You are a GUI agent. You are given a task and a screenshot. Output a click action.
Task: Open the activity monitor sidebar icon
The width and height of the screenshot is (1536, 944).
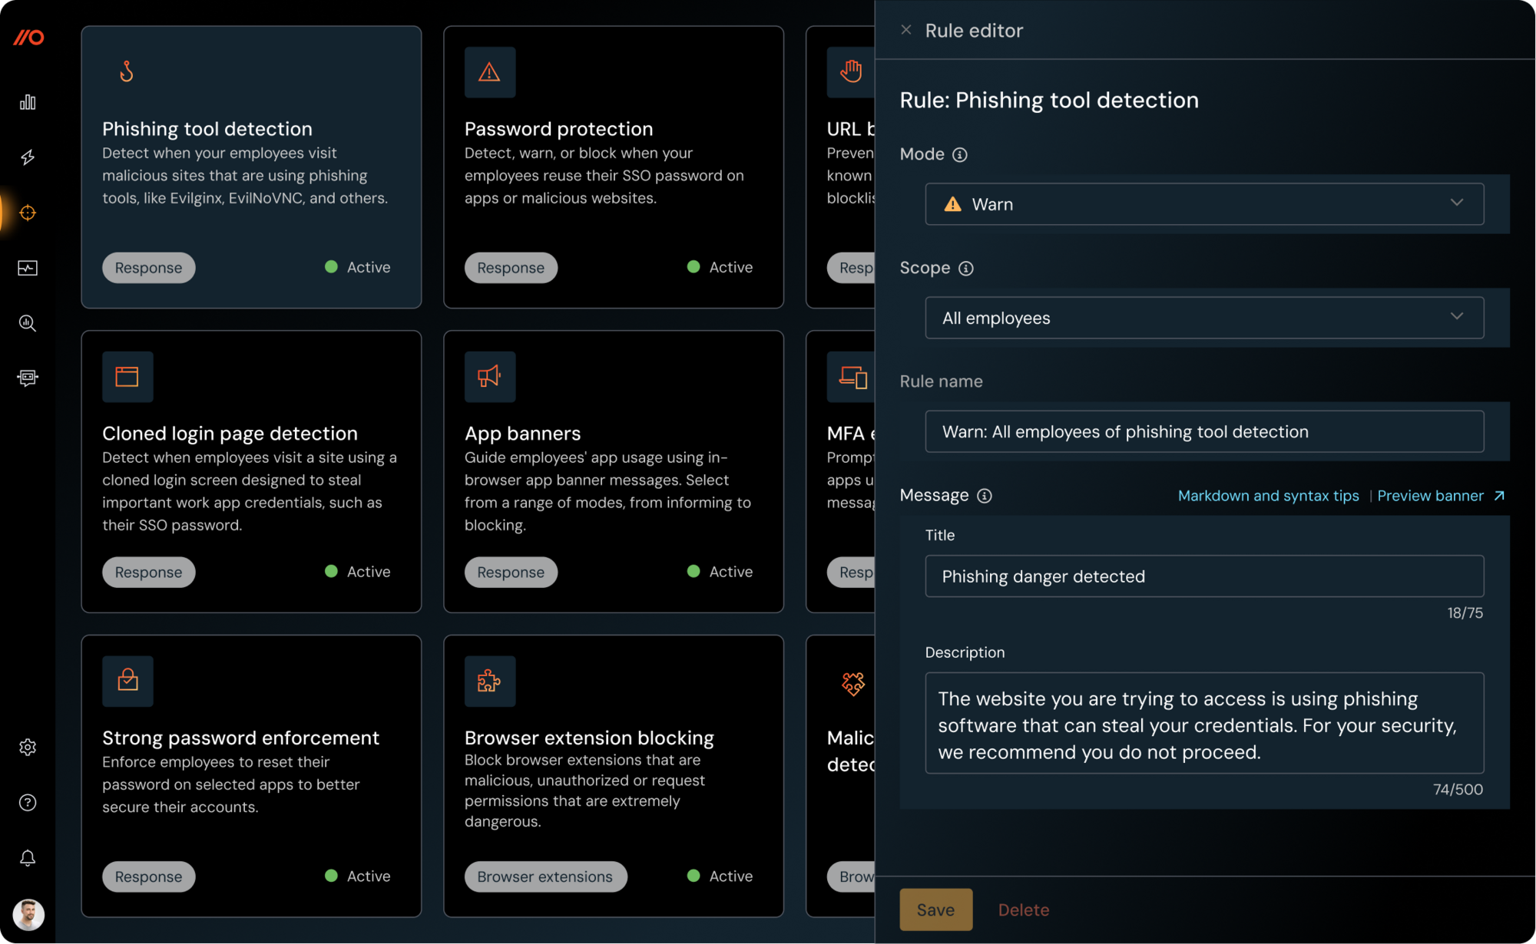(28, 268)
